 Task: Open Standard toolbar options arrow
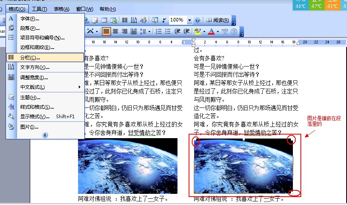[234, 21]
